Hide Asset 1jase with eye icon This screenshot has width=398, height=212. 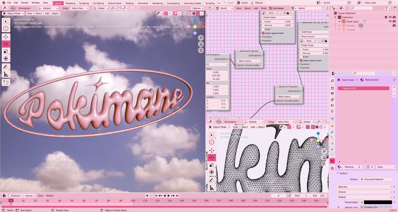click(x=390, y=21)
